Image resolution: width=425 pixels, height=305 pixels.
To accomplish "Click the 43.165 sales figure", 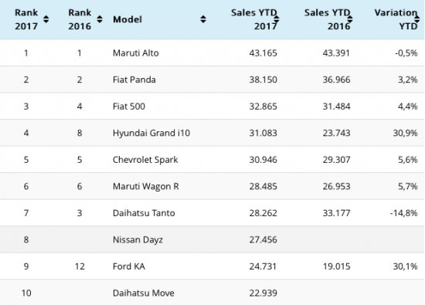I will pos(263,53).
